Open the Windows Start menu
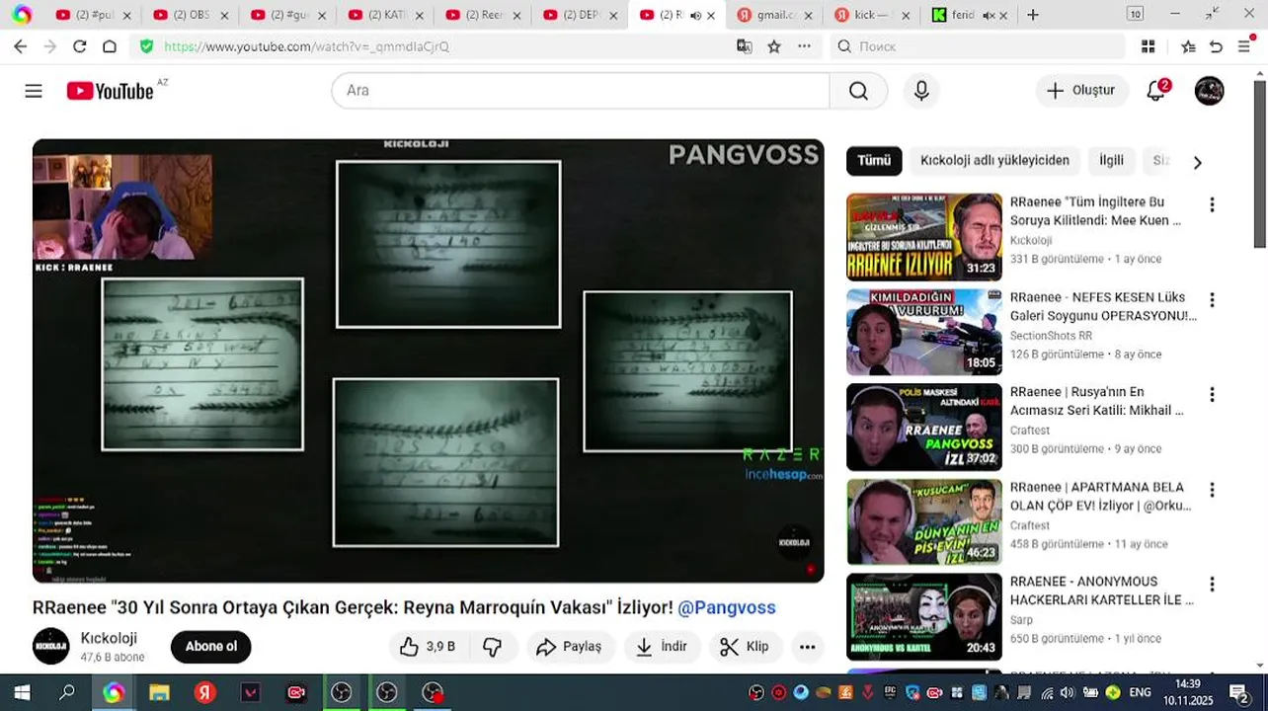The width and height of the screenshot is (1268, 711). [x=22, y=692]
